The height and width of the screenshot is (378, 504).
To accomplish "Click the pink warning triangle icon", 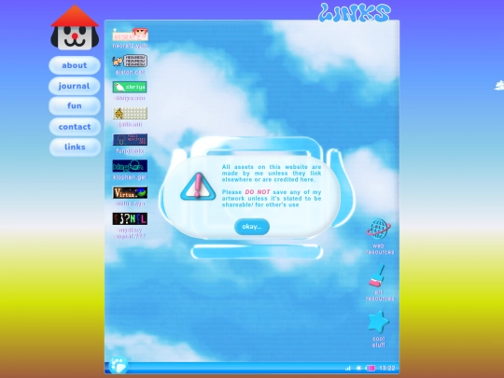I will click(198, 187).
